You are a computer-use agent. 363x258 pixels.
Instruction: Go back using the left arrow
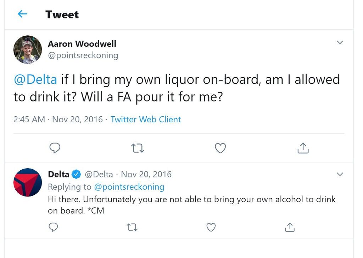pos(22,14)
